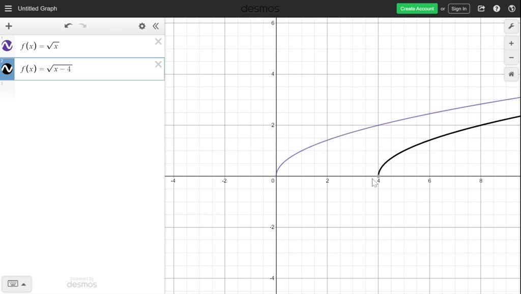521x294 pixels.
Task: Expand the keypad arrow toggle
Action: 23,284
